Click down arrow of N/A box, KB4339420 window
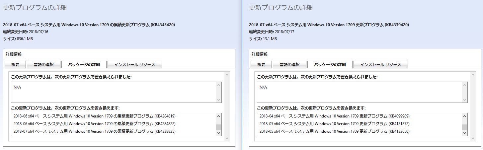Viewport: 483px width, 150px height. (x=464, y=100)
